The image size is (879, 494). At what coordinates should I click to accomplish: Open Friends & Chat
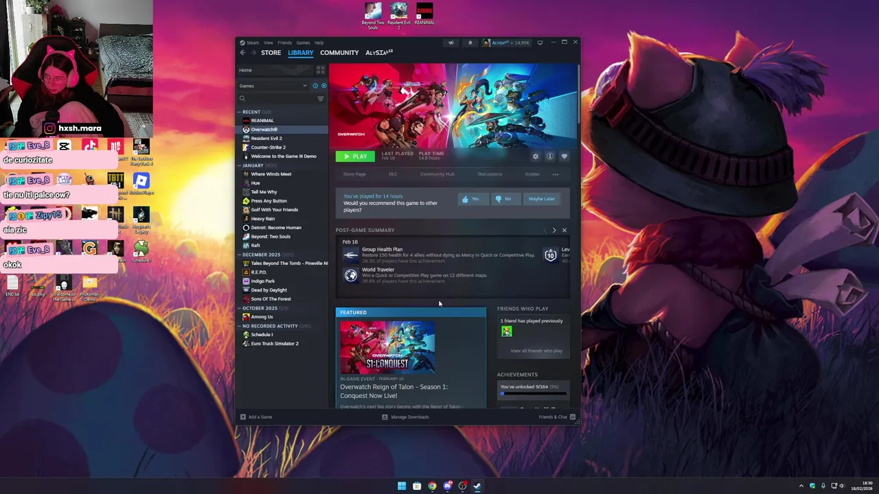[557, 417]
